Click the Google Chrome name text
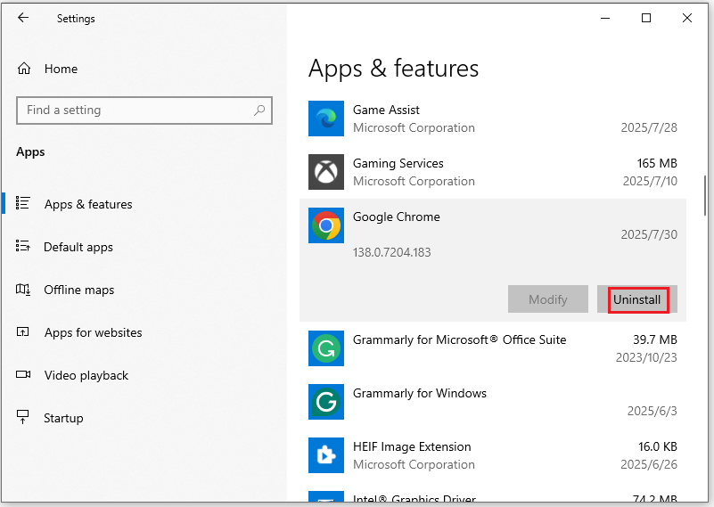The image size is (714, 507). coord(396,217)
